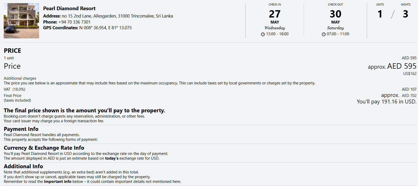
Task: Click the resort address text
Action: (x=117, y=16)
